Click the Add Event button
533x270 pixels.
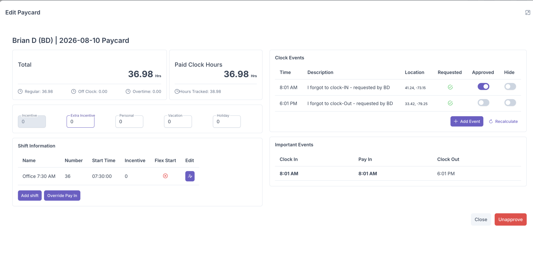click(467, 121)
